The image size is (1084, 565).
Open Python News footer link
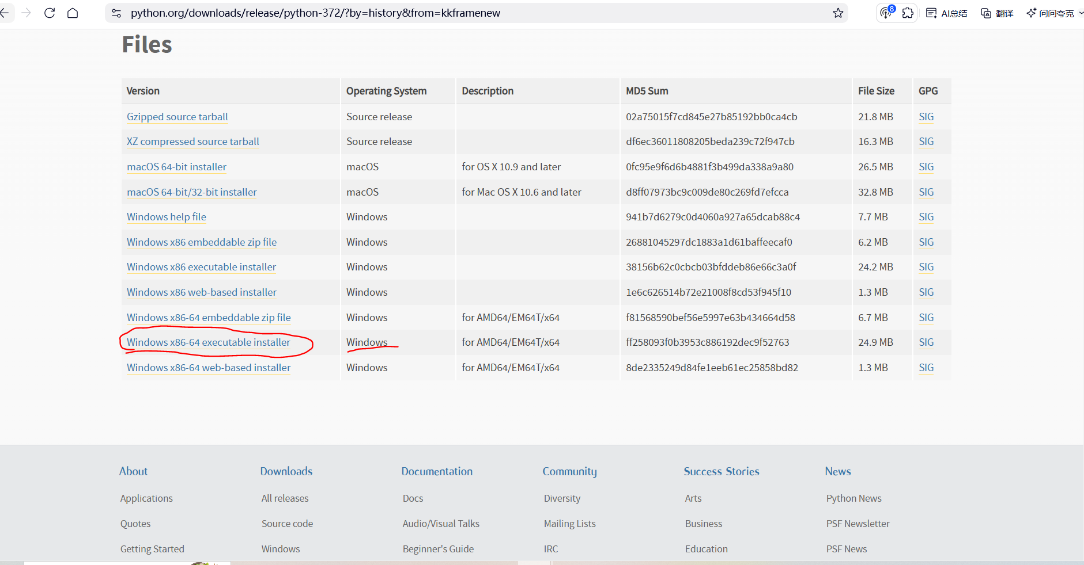853,498
